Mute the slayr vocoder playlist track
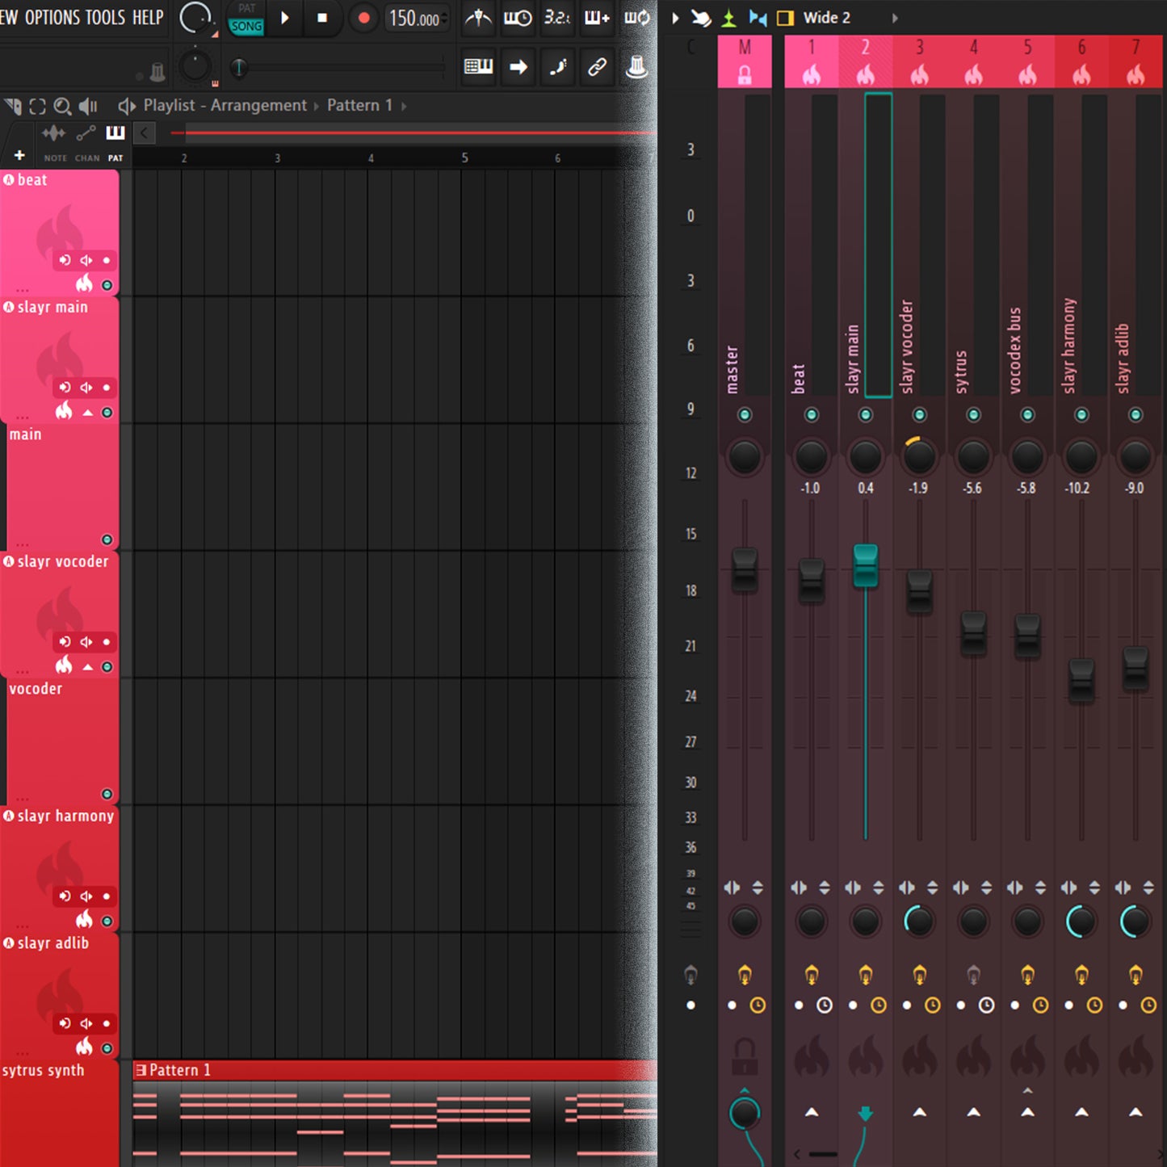1167x1167 pixels. [107, 667]
